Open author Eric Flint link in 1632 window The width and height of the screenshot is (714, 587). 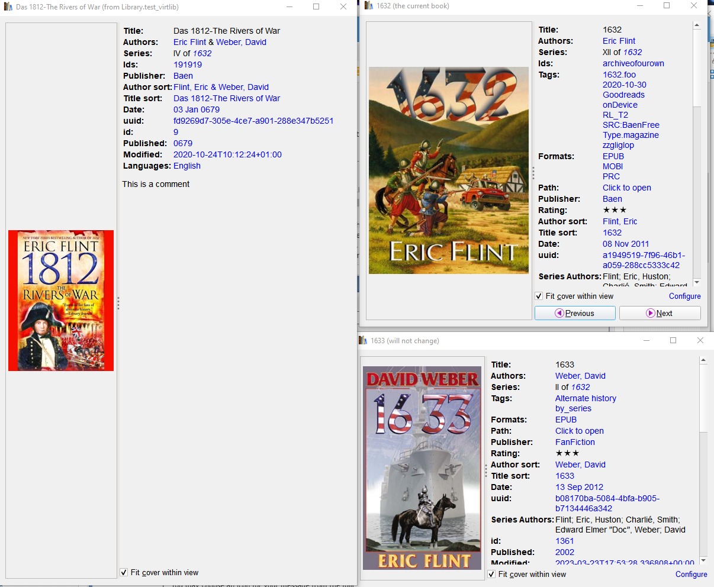pos(619,41)
